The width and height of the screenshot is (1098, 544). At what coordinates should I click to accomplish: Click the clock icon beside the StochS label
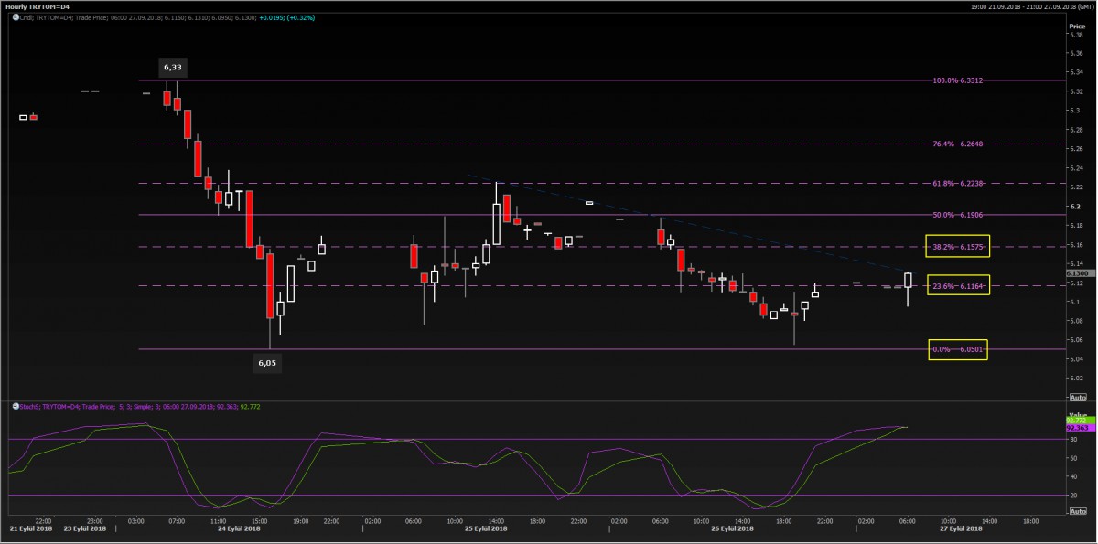[16, 406]
